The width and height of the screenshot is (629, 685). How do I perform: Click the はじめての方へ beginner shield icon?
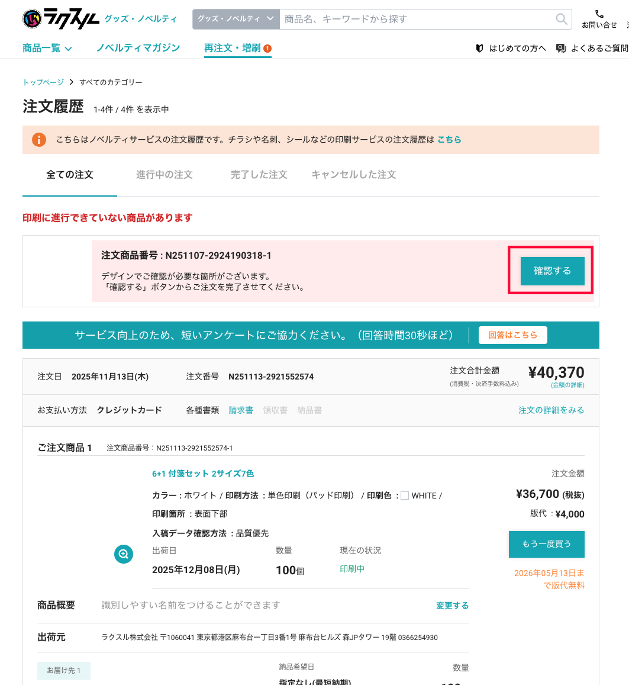(480, 48)
